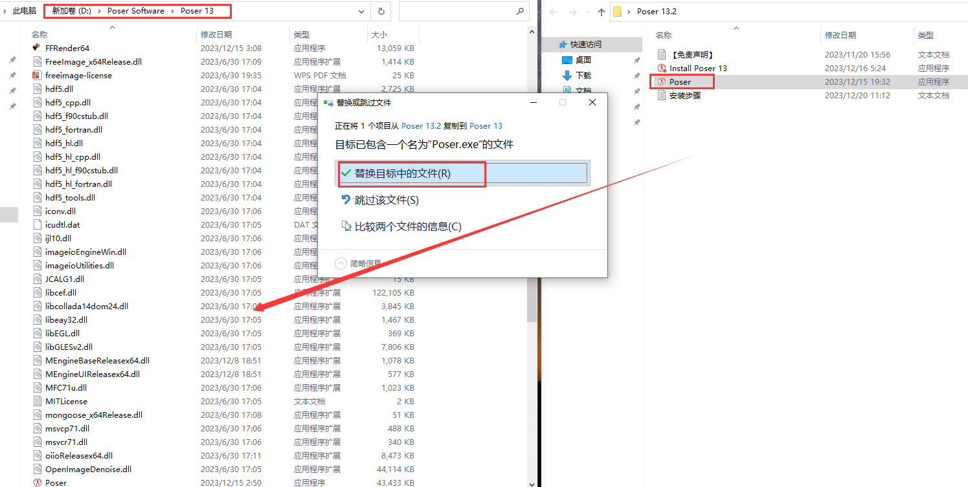
Task: Sort right window by 名称 column
Action: pos(664,35)
